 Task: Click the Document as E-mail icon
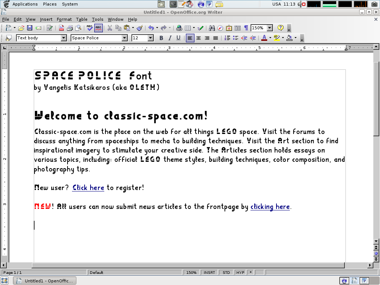(38, 28)
